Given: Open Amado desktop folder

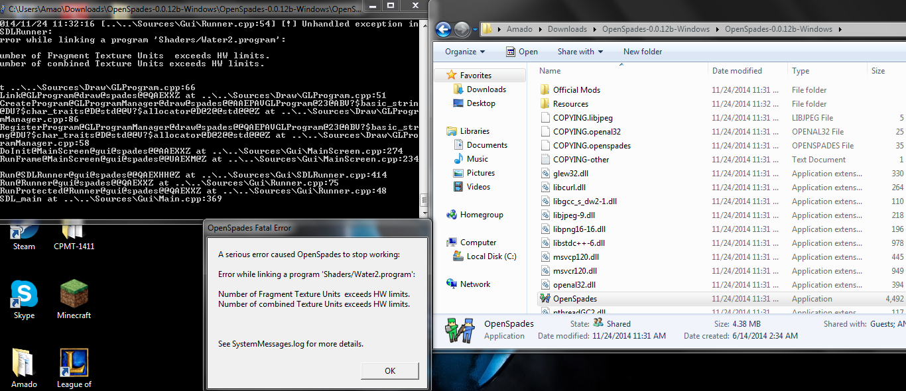Looking at the screenshot, I should coord(24,368).
